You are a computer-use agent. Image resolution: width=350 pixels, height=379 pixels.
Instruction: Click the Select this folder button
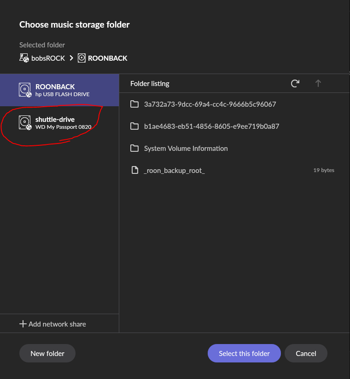[x=244, y=353]
